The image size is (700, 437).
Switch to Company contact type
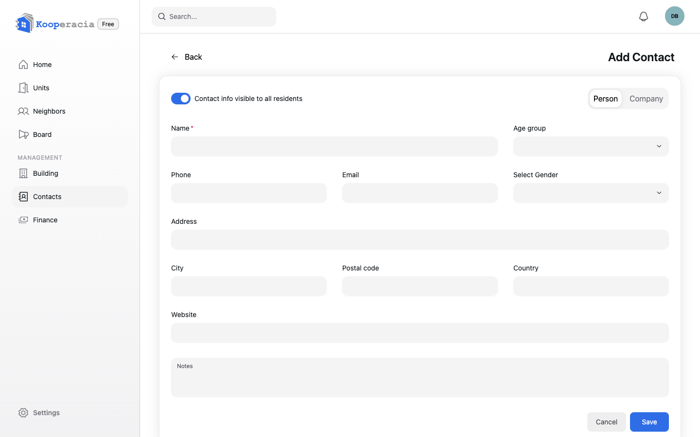pyautogui.click(x=646, y=99)
